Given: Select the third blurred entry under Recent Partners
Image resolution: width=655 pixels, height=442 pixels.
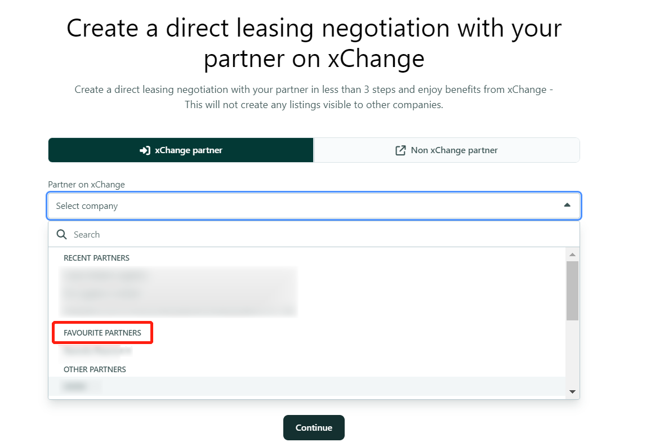Looking at the screenshot, I should coord(180,311).
